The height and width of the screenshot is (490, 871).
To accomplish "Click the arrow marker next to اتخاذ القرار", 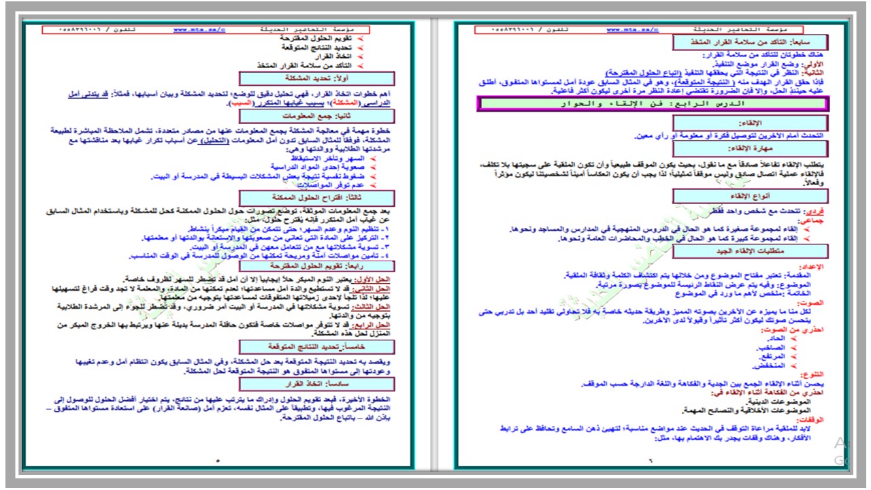I will [x=360, y=55].
